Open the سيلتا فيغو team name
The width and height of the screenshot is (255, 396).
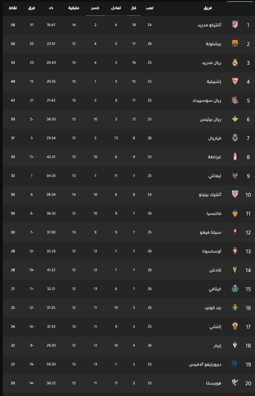click(x=211, y=232)
